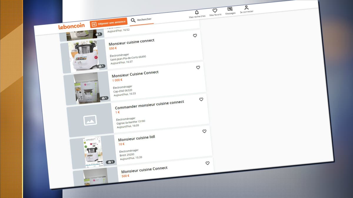Click the timestamp Aujourd'hui, 16:33

[x=125, y=94]
